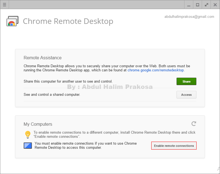Screen dimensions: 220x174
Task: Open the hamburger menu icon
Action: tap(4, 5)
